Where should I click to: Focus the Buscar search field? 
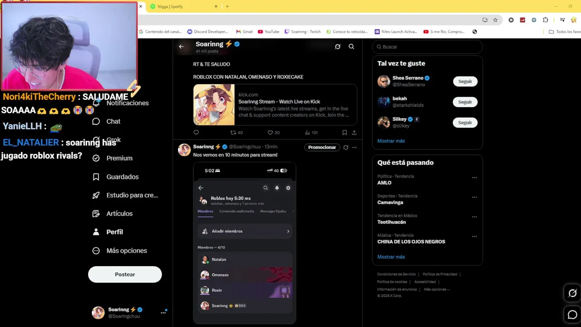[x=427, y=47]
